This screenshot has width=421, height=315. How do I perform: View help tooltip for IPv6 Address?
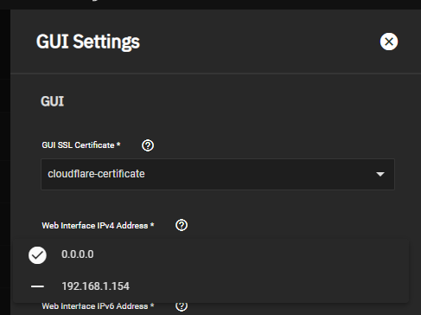[x=182, y=305]
